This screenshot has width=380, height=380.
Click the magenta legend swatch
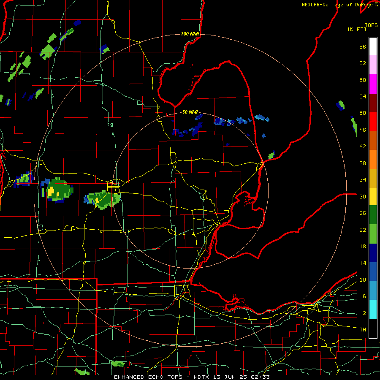pyautogui.click(x=373, y=84)
